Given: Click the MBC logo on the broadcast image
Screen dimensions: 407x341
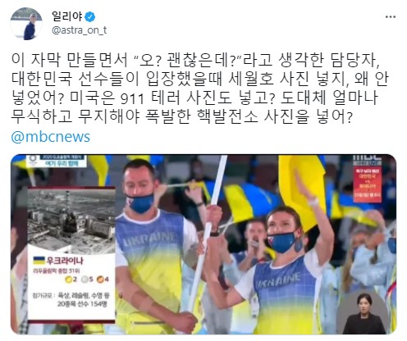Looking at the screenshot, I should pyautogui.click(x=367, y=158).
